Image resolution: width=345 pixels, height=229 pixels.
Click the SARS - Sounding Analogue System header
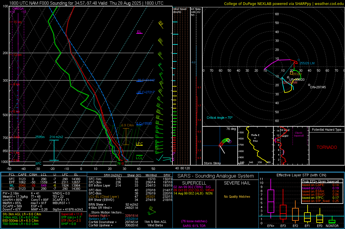(216, 176)
